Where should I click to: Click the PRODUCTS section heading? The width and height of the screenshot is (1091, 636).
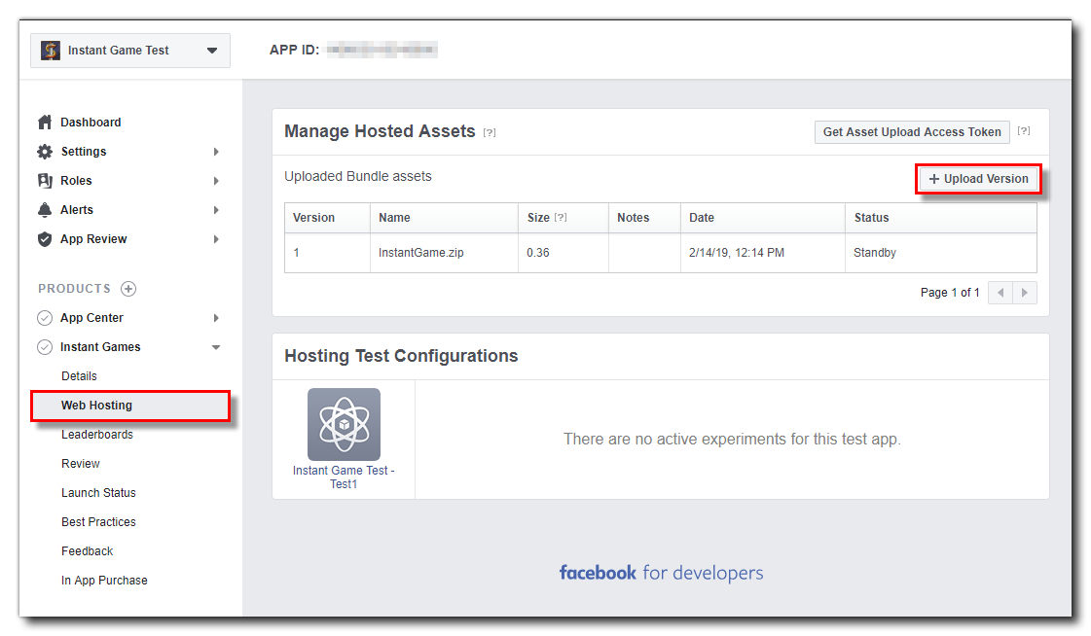(x=74, y=289)
